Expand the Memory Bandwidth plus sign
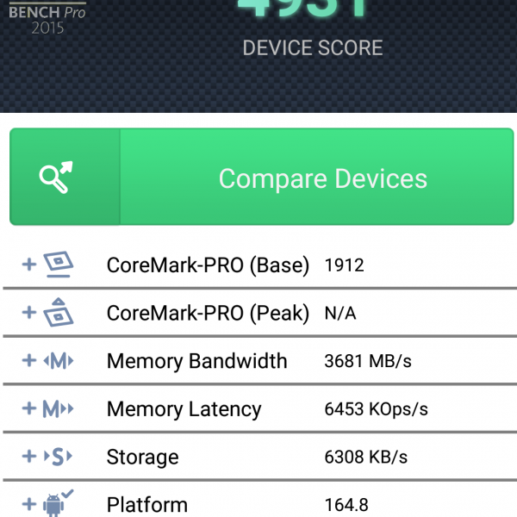This screenshot has height=517, width=517. tap(28, 361)
